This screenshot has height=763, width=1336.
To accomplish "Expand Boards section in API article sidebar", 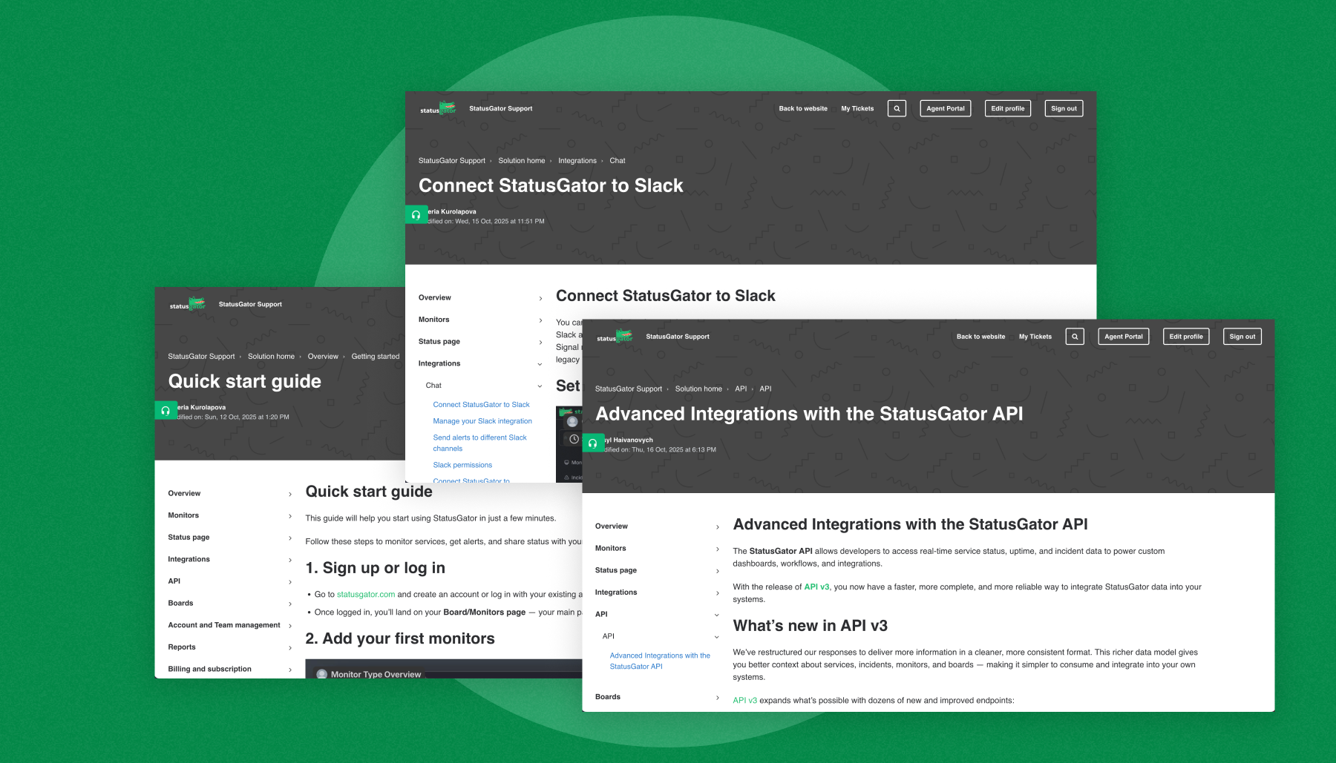I will point(717,698).
